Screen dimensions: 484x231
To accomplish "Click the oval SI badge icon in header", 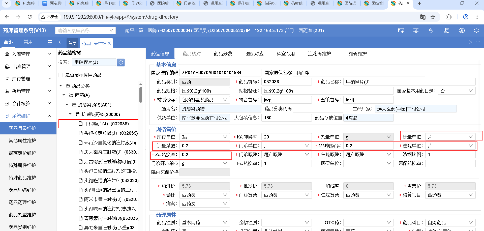I will pyautogui.click(x=462, y=31).
